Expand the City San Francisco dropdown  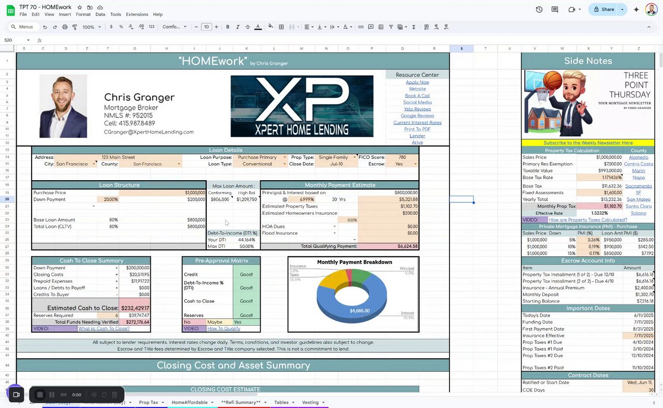click(x=94, y=164)
